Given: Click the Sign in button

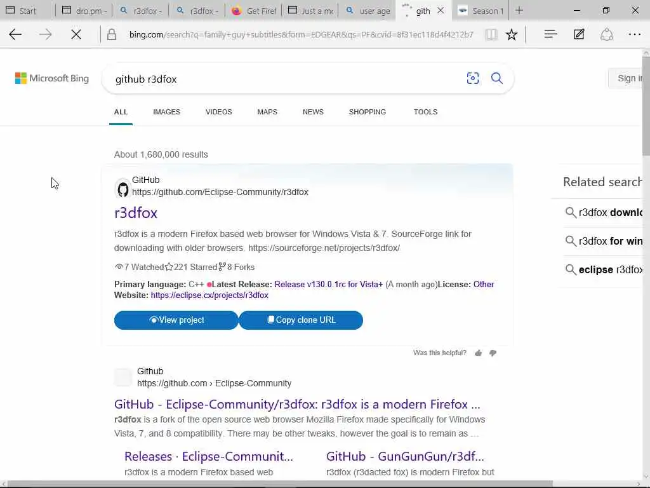Looking at the screenshot, I should [626, 78].
